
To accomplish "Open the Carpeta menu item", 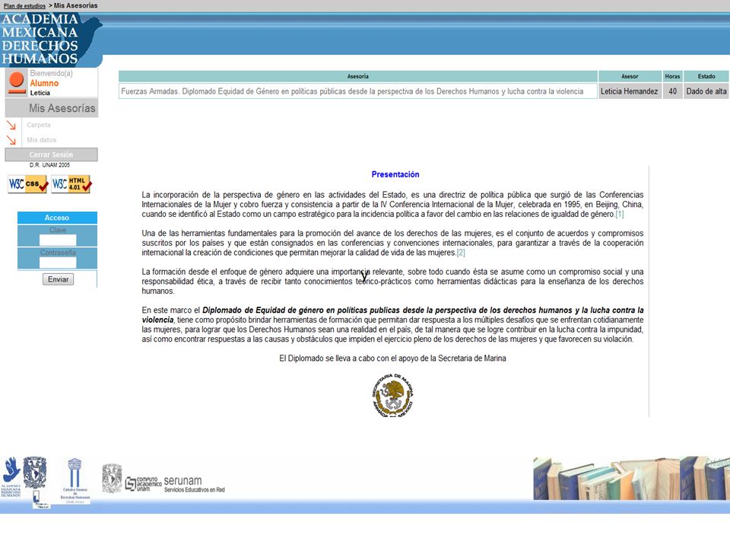I will pos(39,125).
